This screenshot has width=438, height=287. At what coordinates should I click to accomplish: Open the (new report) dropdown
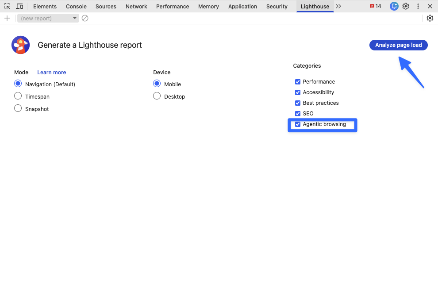coord(48,18)
